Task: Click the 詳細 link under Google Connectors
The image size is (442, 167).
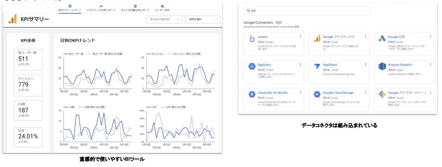Action: coord(297,27)
